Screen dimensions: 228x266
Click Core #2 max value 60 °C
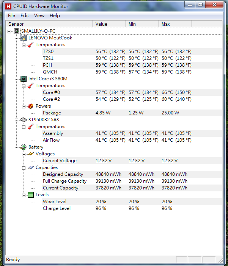pyautogui.click(x=176, y=99)
